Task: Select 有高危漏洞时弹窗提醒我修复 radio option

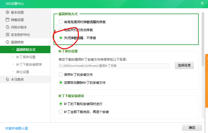Action: 61,22
